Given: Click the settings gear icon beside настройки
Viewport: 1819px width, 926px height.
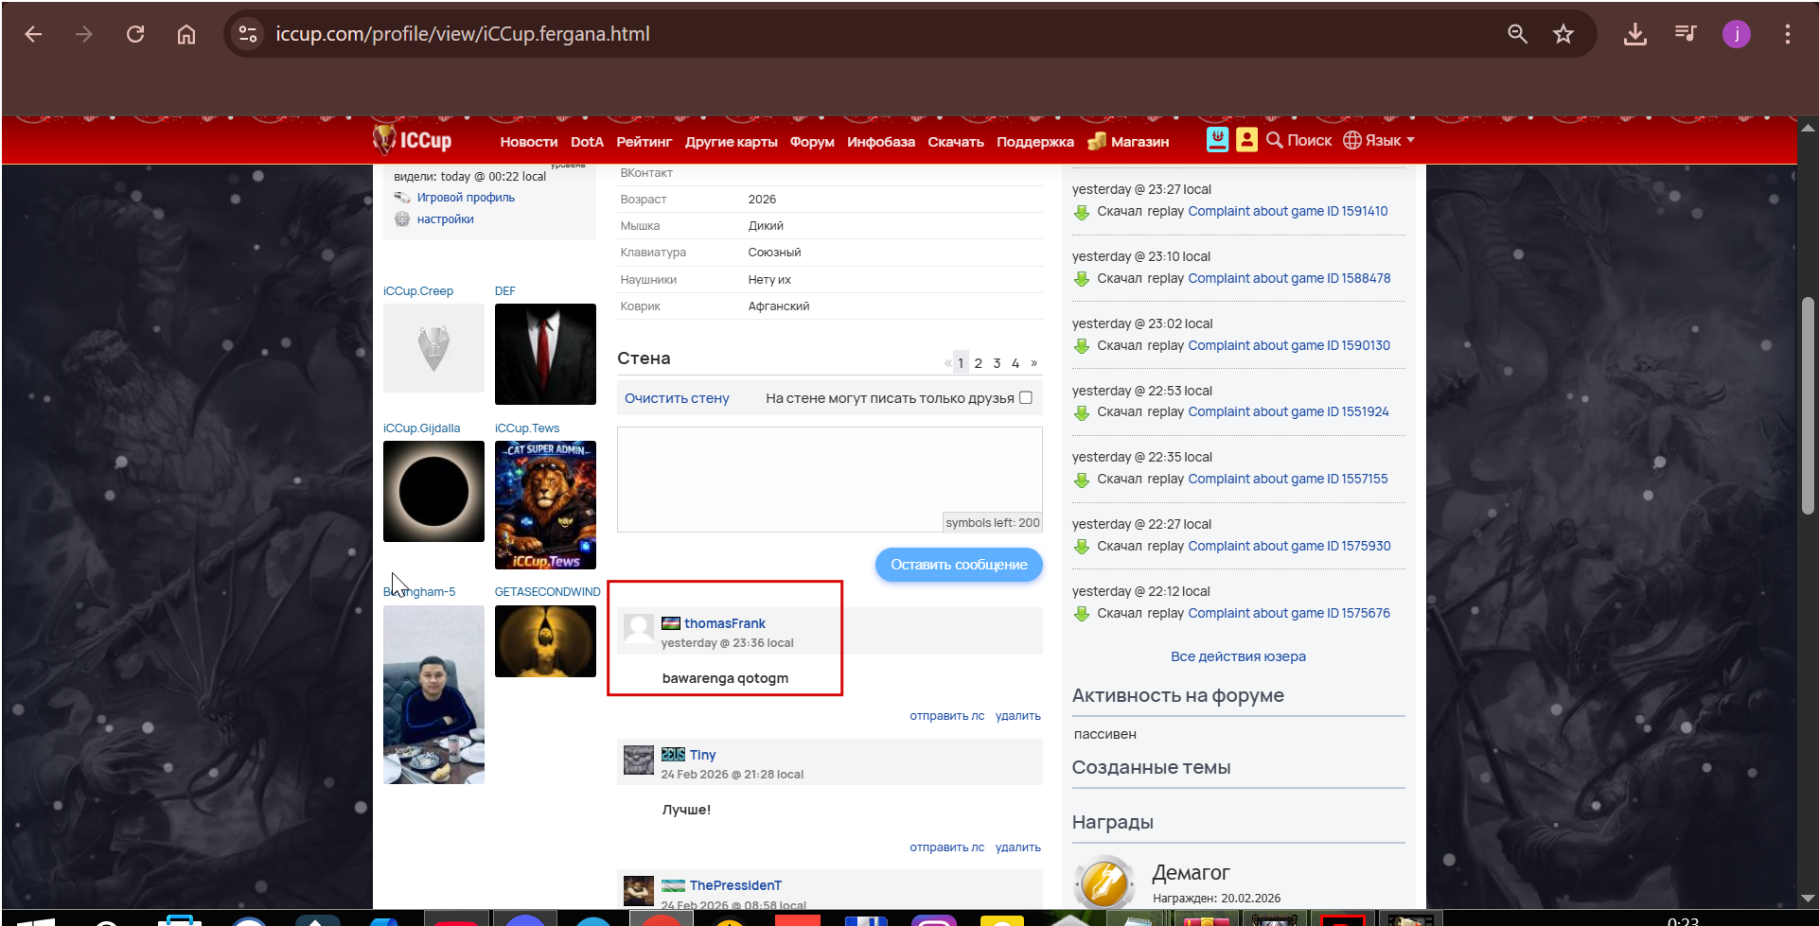Looking at the screenshot, I should 402,218.
